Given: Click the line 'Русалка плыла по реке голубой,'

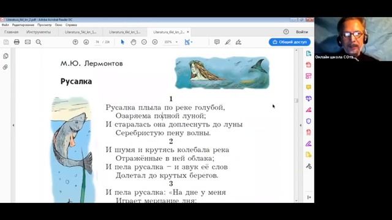Looking at the screenshot, I should click(x=165, y=108).
